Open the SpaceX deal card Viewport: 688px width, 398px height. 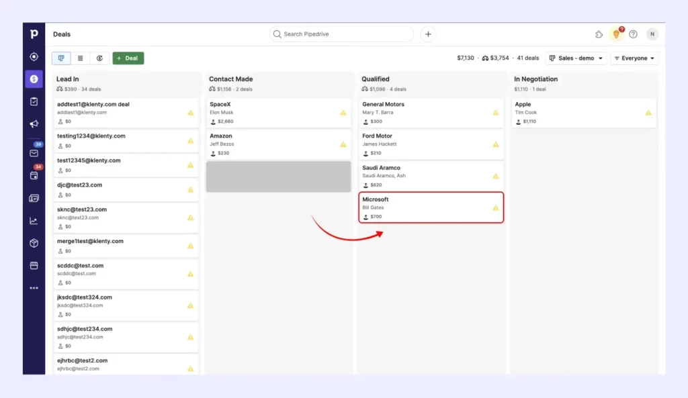pos(279,113)
